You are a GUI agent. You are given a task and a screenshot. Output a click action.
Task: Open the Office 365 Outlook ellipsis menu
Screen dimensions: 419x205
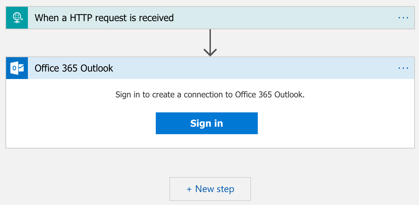click(x=403, y=68)
